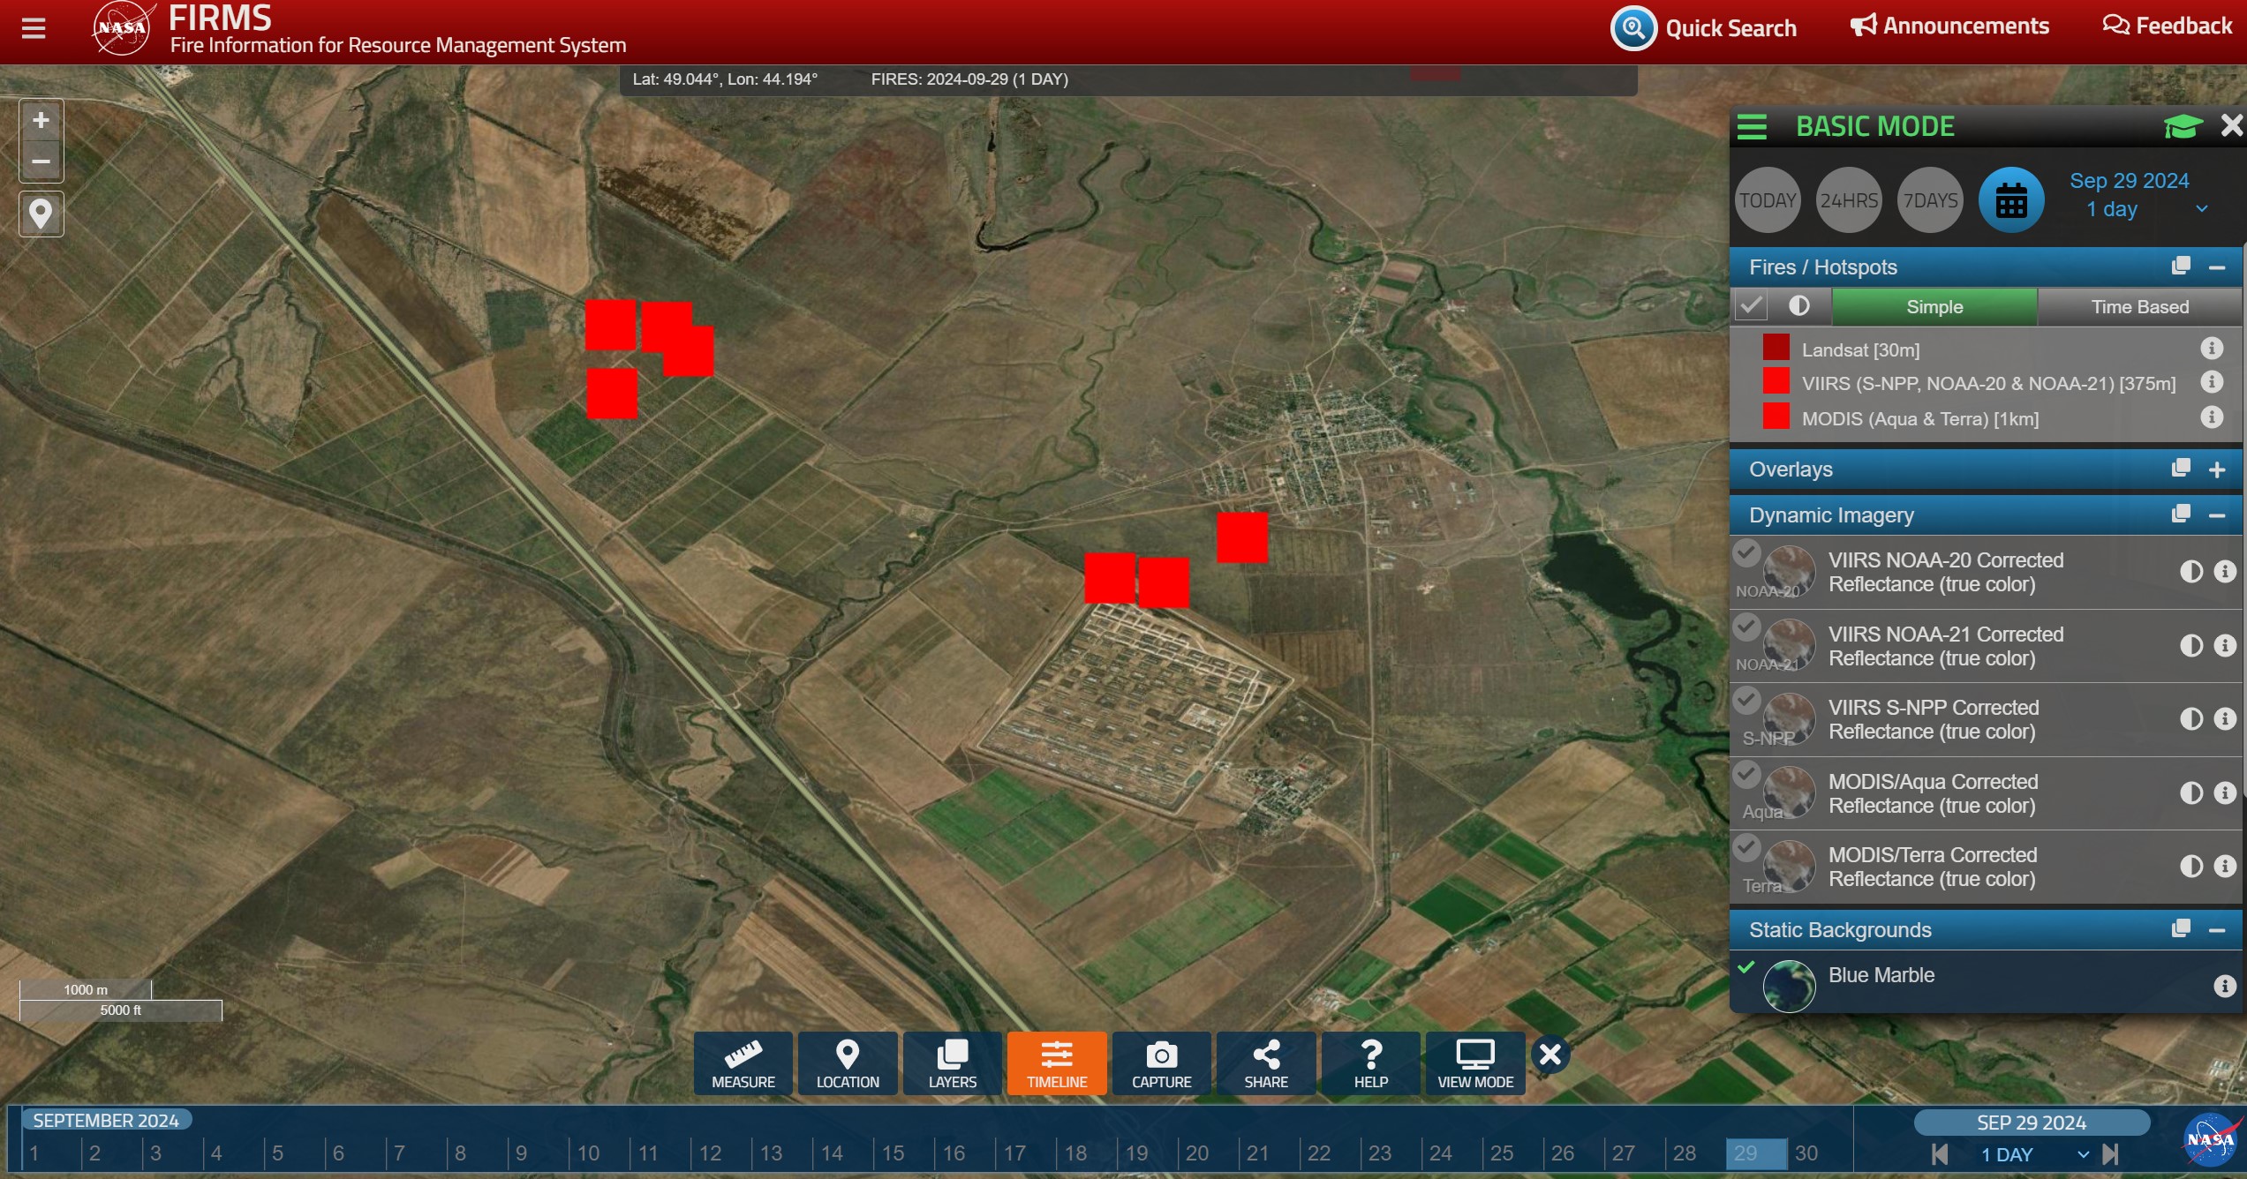Screen dimensions: 2247x1179
Task: Toggle the Blue Marble background
Action: click(1746, 967)
